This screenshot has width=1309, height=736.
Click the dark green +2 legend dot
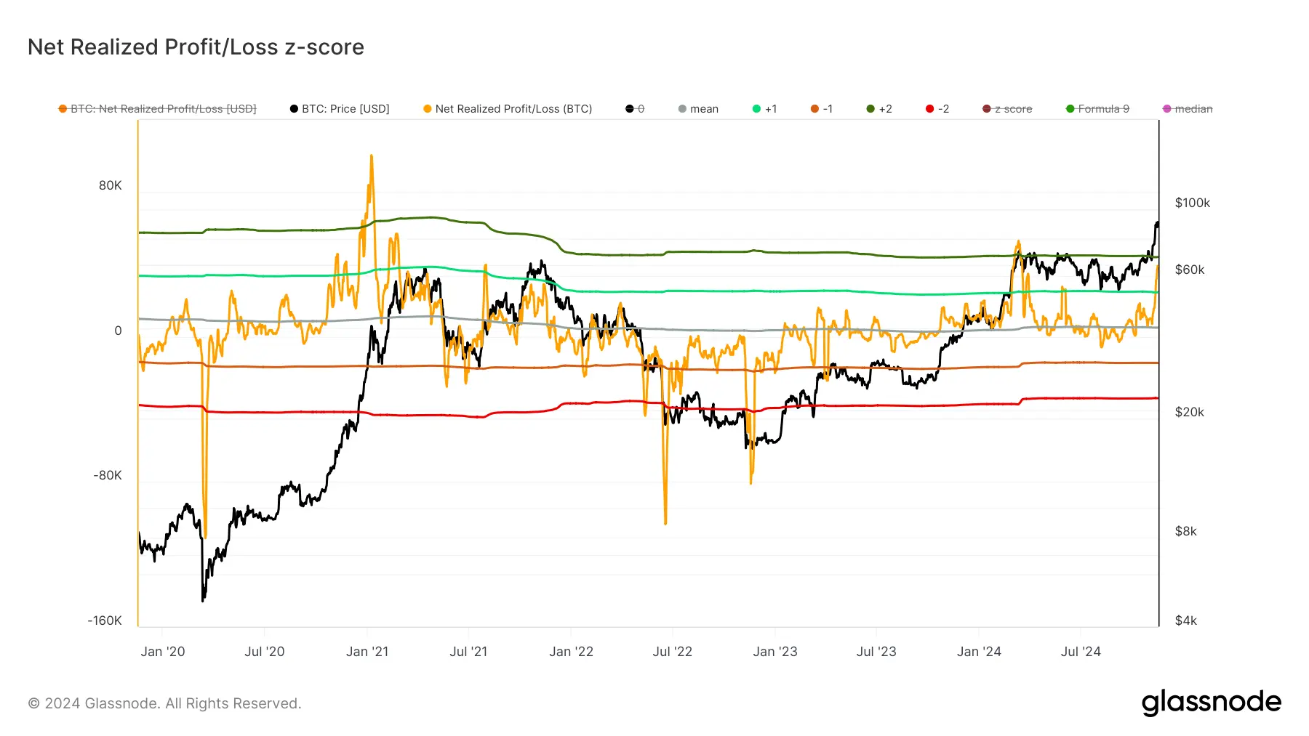coord(870,109)
